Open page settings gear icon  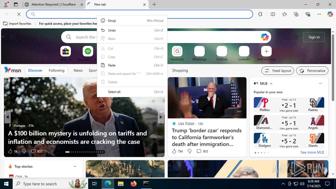tap(296, 37)
